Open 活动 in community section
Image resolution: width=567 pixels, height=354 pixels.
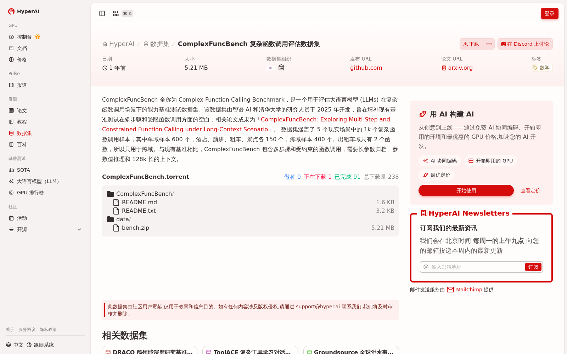pyautogui.click(x=45, y=218)
